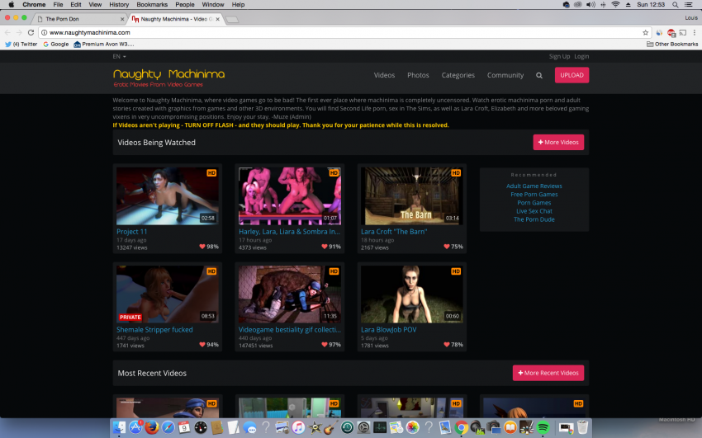Bookmark this page with the star icon

[x=645, y=32]
